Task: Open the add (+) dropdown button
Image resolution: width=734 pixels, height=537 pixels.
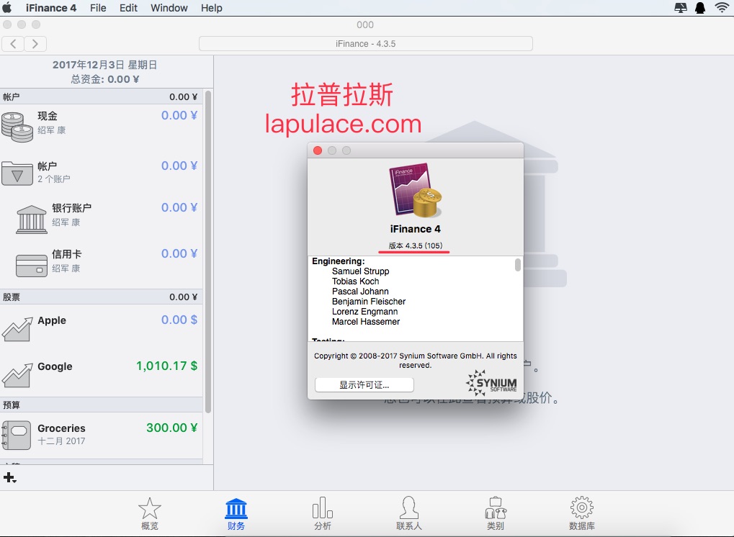Action: [x=10, y=477]
